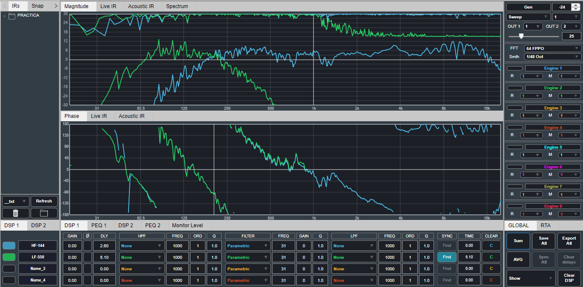Click the Refresh button
Screen dimensions: 583x287
click(44, 201)
